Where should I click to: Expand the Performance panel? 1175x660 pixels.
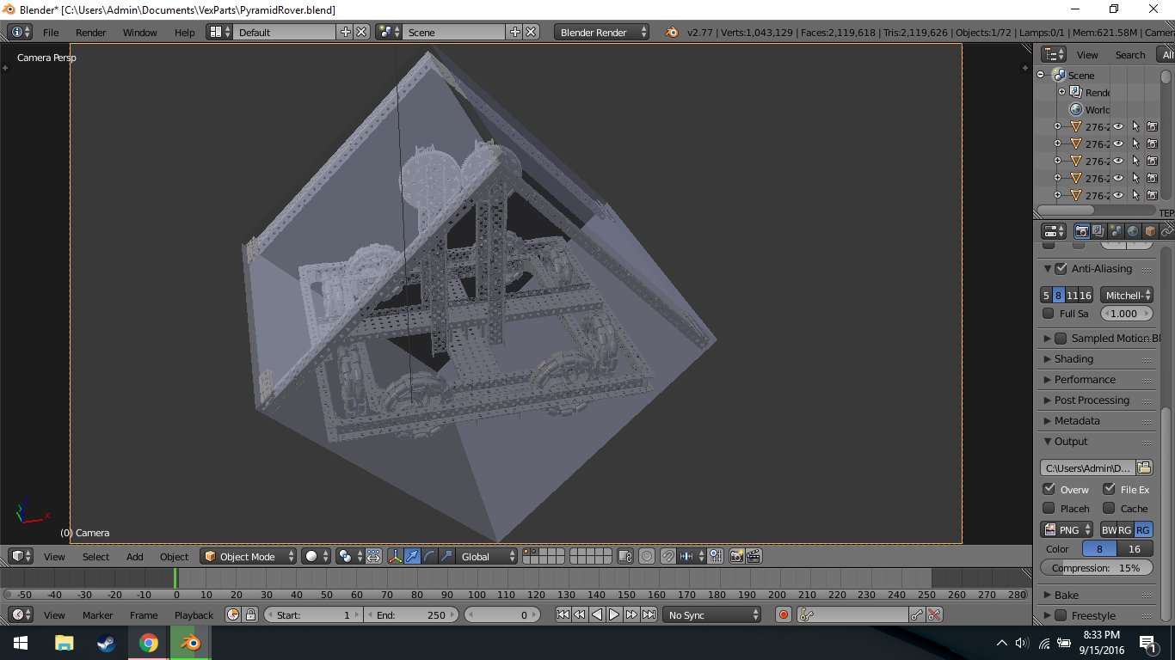(1085, 379)
